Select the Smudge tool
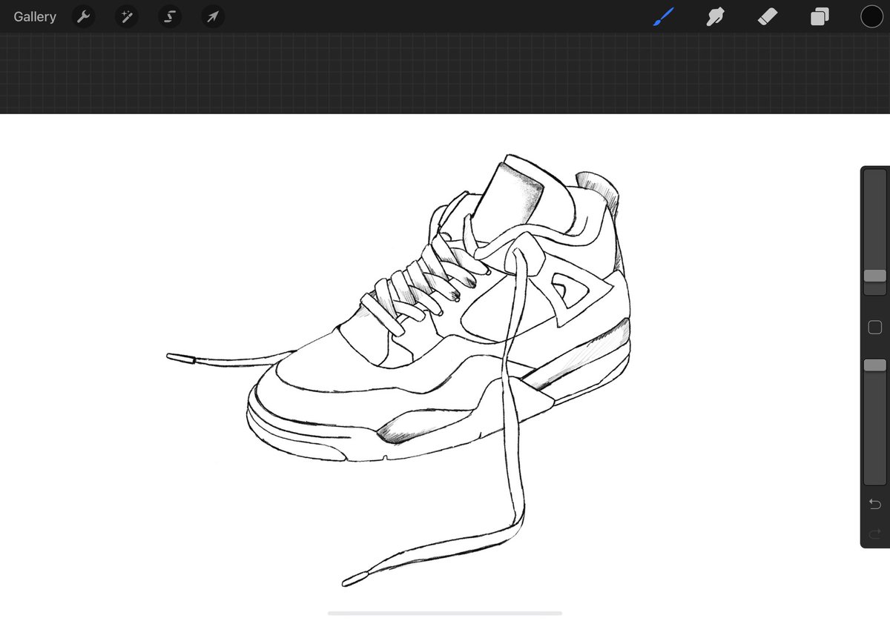890x621 pixels. 716,17
